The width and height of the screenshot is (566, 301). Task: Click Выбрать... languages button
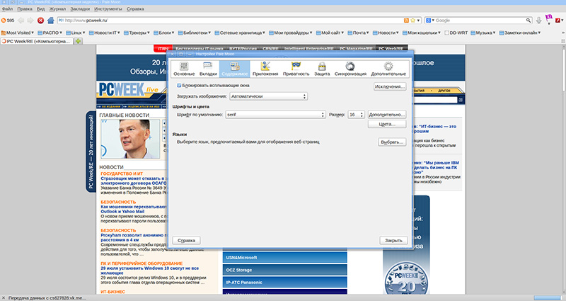(392, 142)
